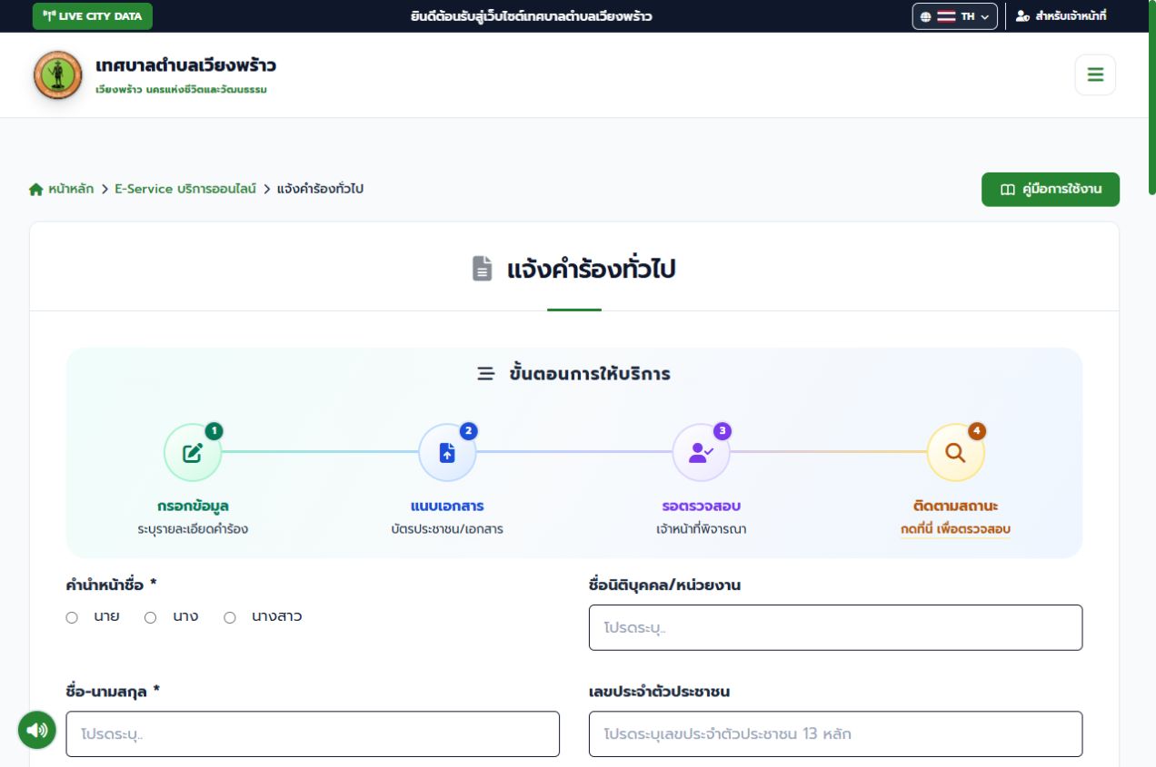Click the home icon in breadcrumb

(x=36, y=190)
